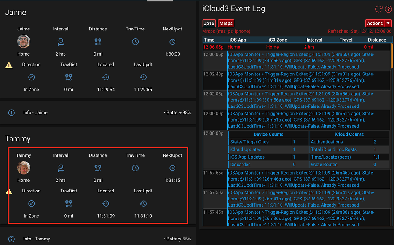Switch to the Mrsps device tab

pyautogui.click(x=226, y=23)
